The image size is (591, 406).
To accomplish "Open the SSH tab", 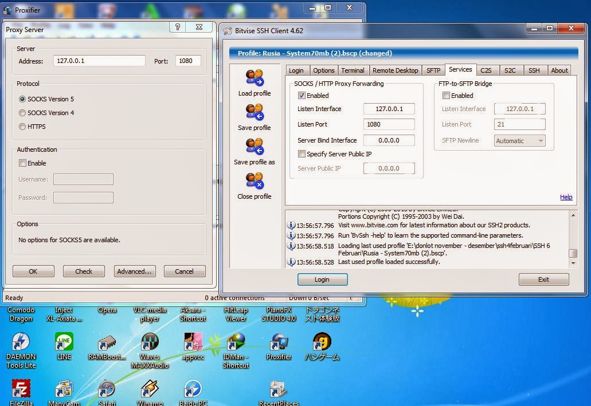I will pos(534,70).
